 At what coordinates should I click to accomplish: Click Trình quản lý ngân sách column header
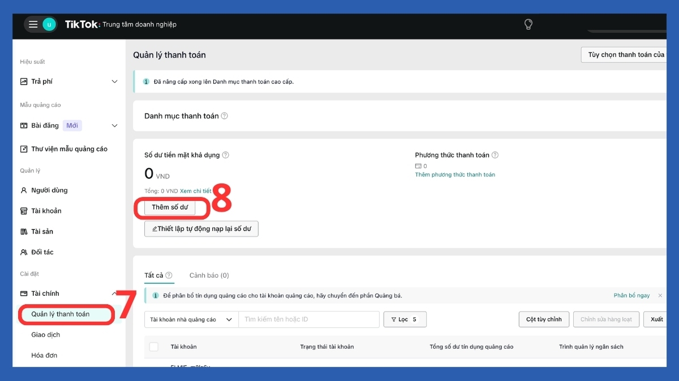click(x=591, y=347)
